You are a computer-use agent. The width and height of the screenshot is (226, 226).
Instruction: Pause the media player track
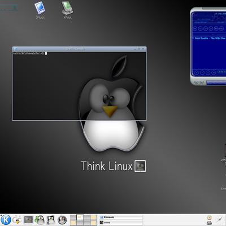[206, 29]
